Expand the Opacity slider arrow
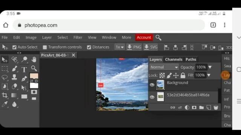Viewport: 241px width, 135px height. [210, 67]
